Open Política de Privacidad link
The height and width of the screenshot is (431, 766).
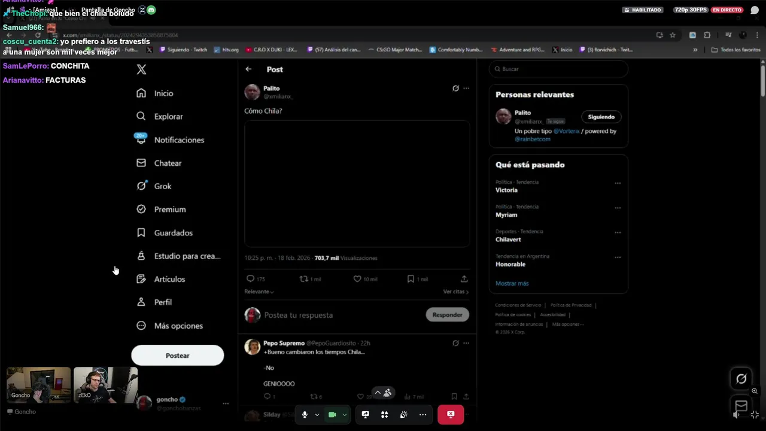[571, 305]
